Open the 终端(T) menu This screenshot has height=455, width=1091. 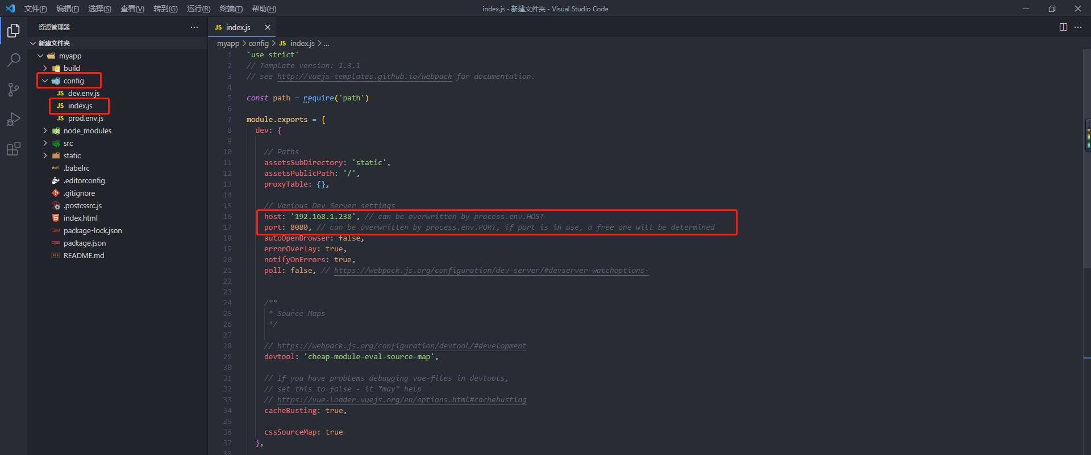(x=231, y=9)
